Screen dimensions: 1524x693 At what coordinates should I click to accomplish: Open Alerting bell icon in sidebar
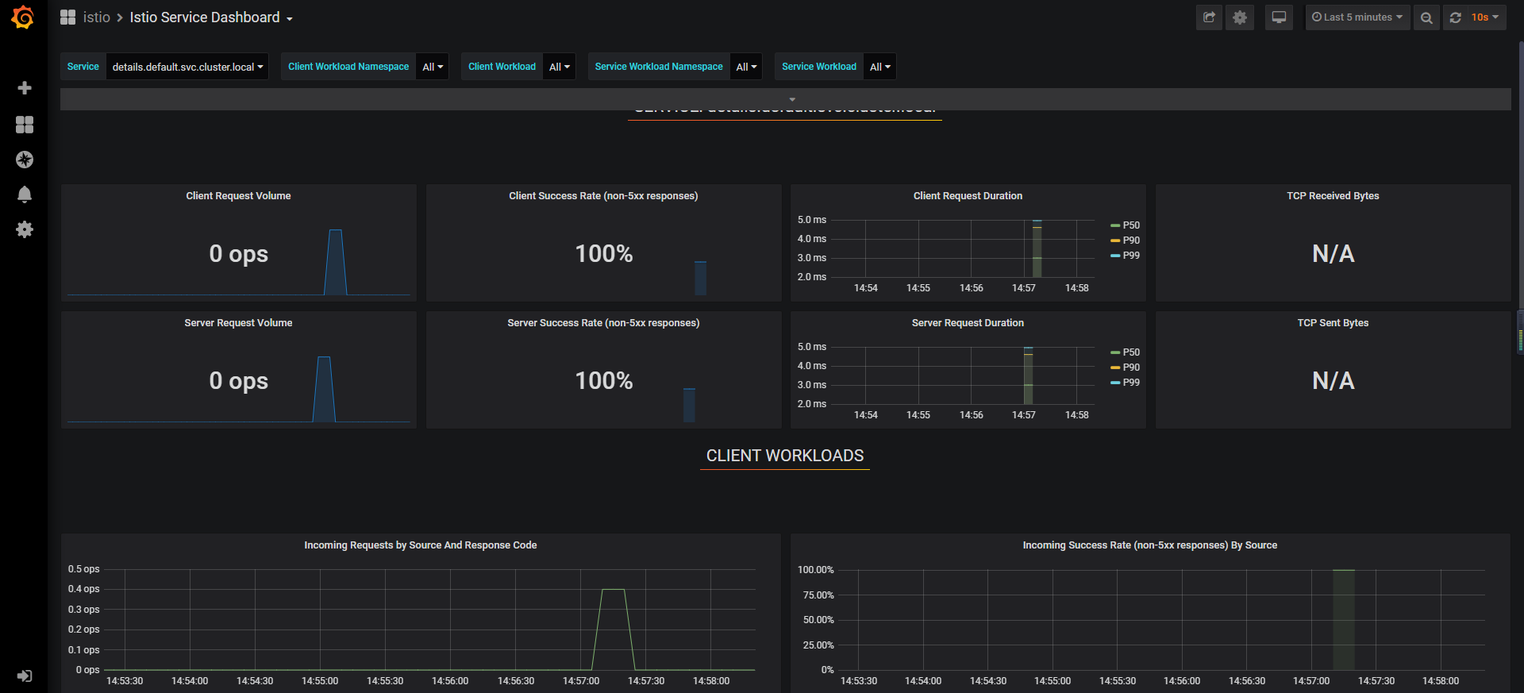25,194
